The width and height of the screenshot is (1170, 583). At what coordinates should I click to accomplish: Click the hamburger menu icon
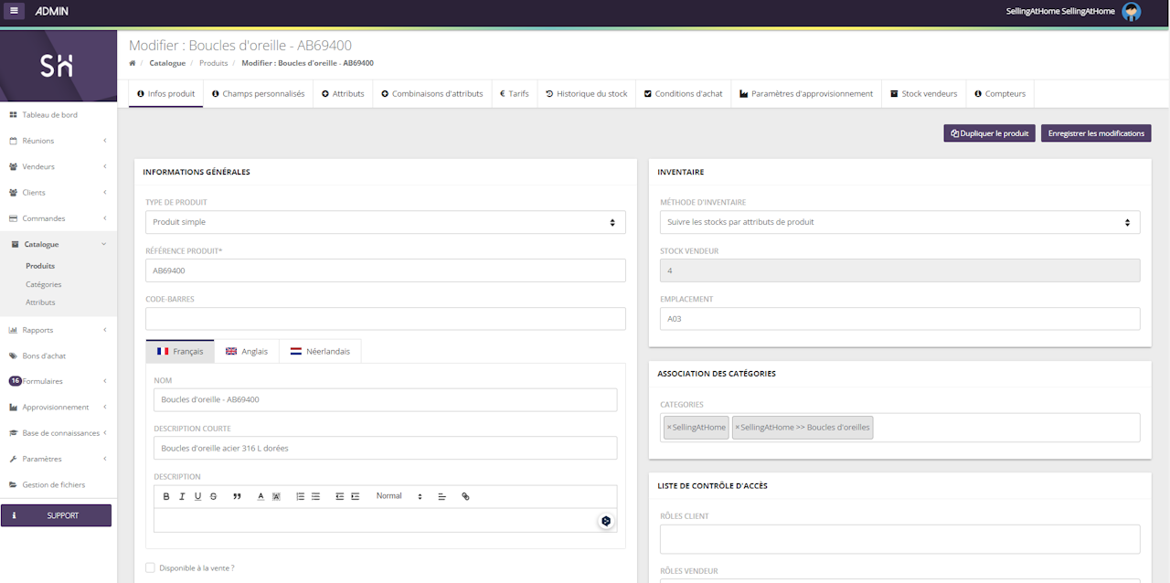click(14, 11)
